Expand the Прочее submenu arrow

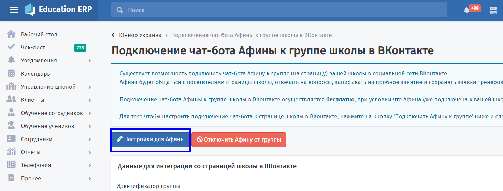pyautogui.click(x=90, y=179)
